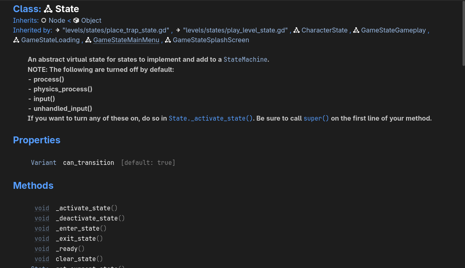465x268 pixels.
Task: Open the StateMachine reference link
Action: (245, 60)
